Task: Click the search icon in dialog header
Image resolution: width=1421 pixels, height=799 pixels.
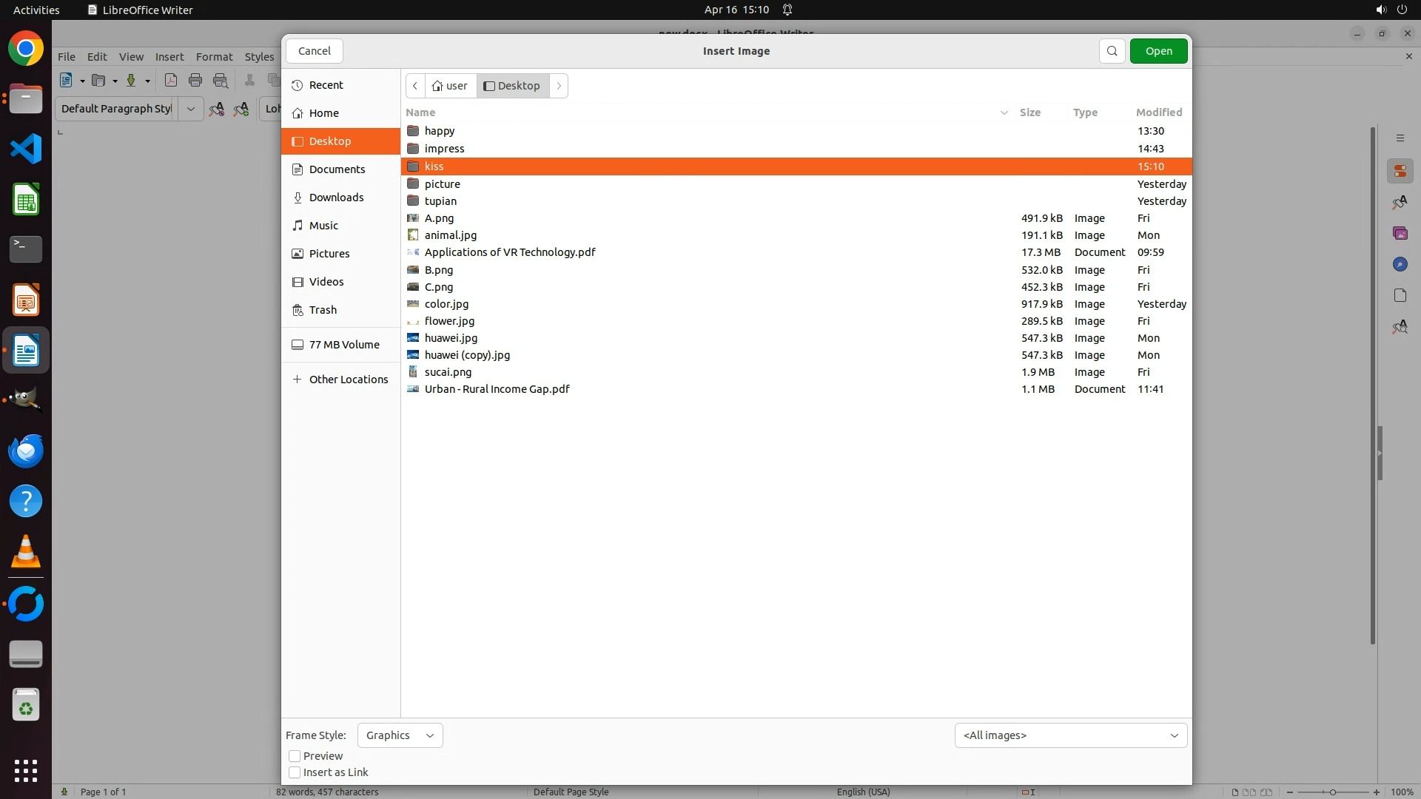Action: (1112, 51)
